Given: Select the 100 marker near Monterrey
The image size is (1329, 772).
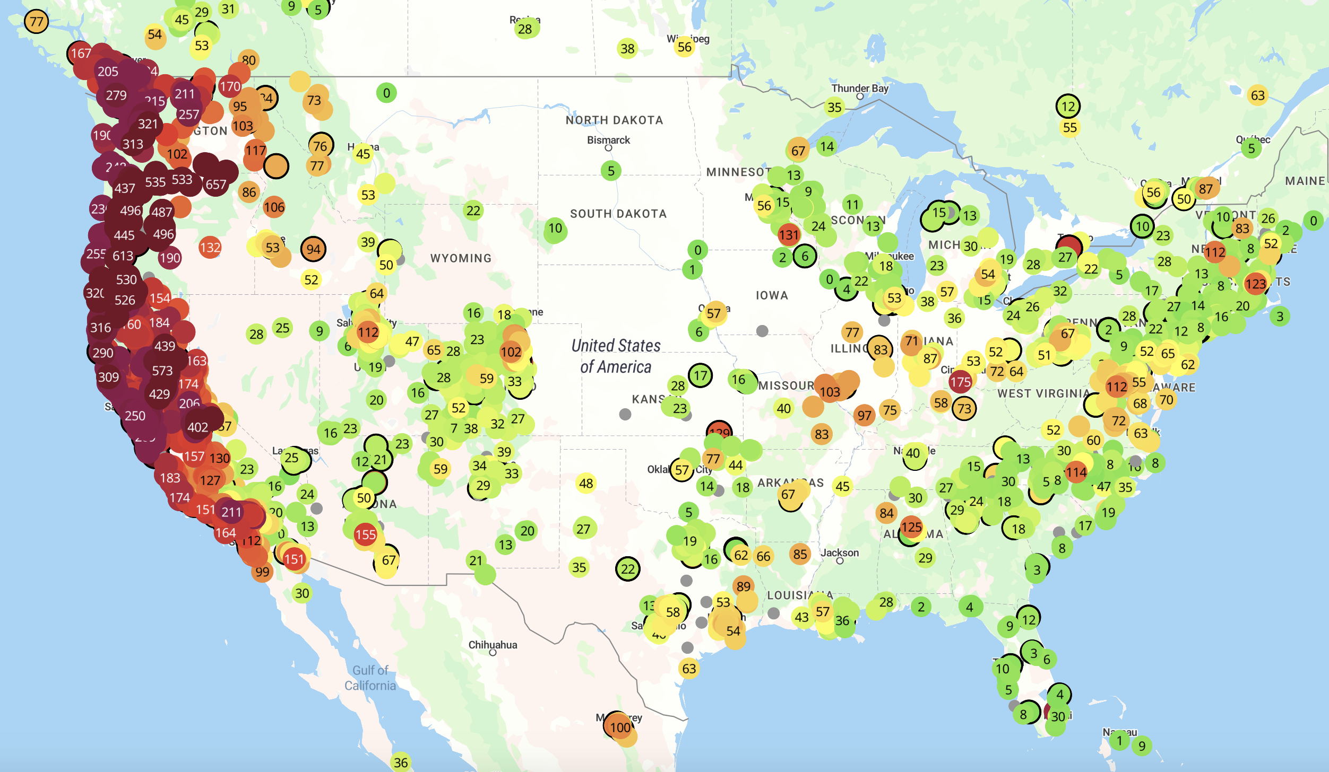Looking at the screenshot, I should tap(619, 727).
